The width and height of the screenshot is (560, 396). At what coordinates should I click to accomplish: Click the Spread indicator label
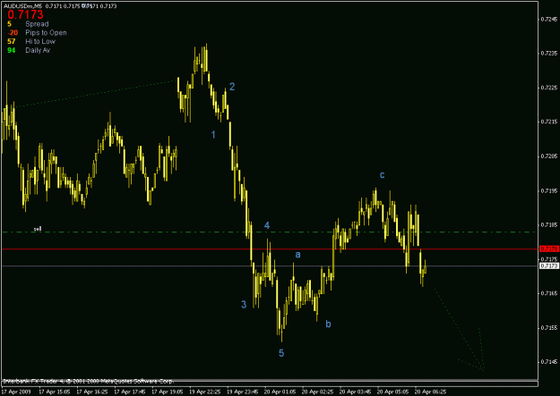point(37,24)
